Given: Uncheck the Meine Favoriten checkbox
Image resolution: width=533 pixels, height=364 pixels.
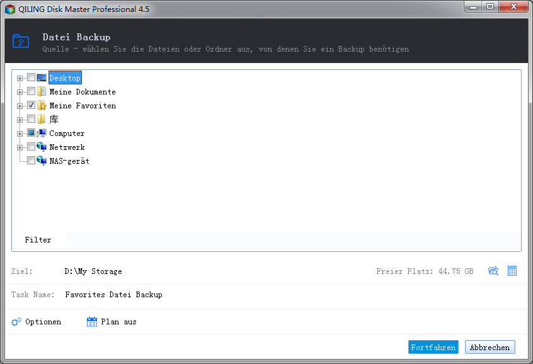Looking at the screenshot, I should pyautogui.click(x=31, y=105).
